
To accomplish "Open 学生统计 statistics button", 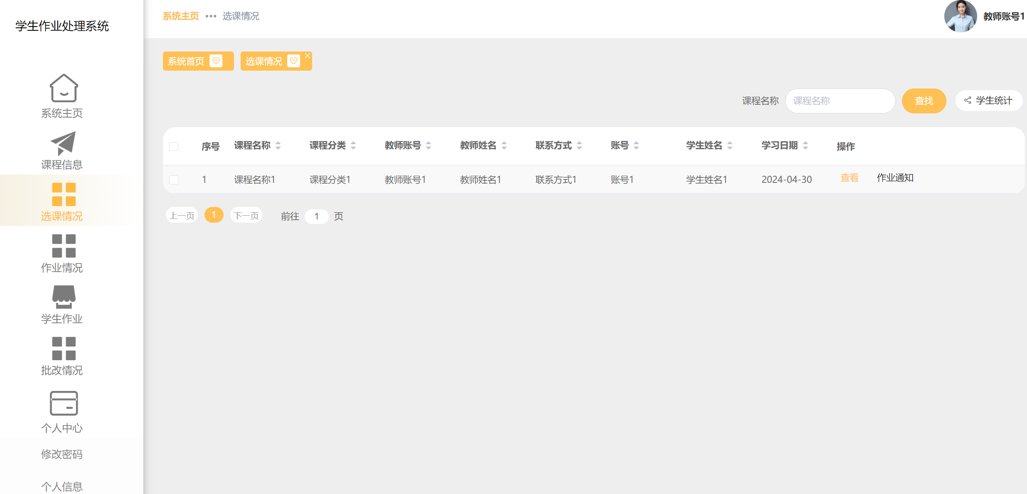I will coord(988,101).
